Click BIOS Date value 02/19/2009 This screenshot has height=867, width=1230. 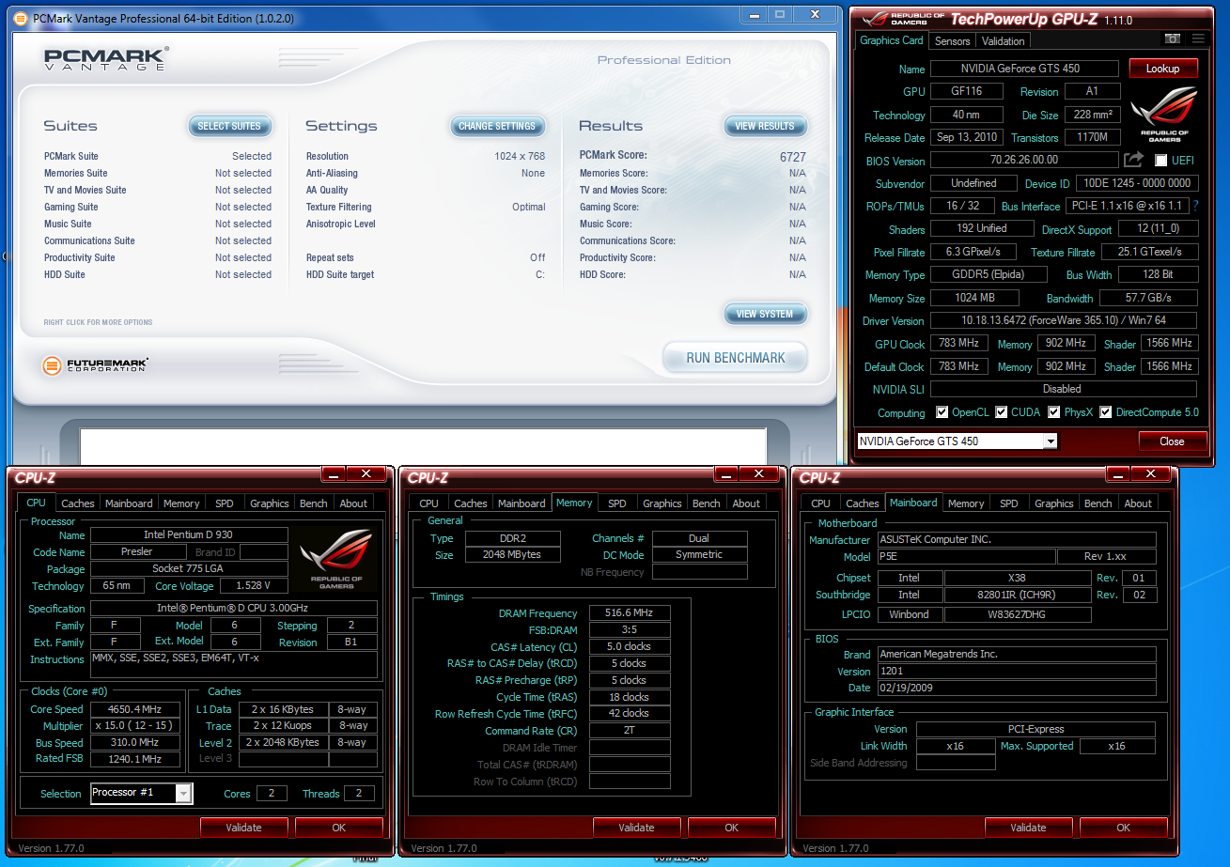(x=1017, y=688)
